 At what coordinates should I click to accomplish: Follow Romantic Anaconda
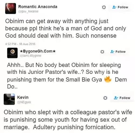pyautogui.click(x=120, y=7)
